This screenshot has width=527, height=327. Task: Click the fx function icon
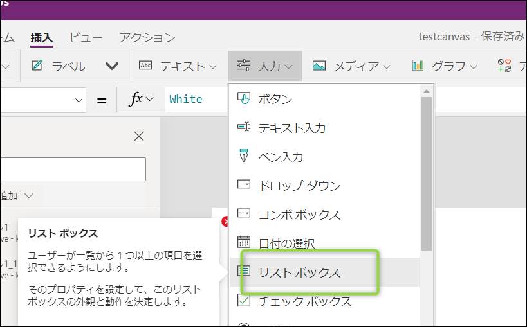[135, 99]
